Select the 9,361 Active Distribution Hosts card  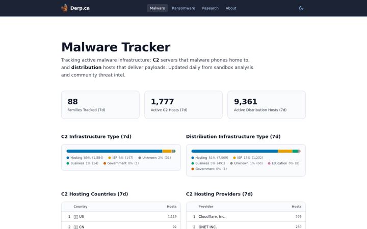click(267, 105)
